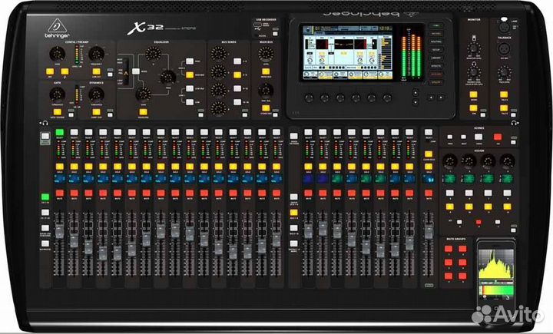Click the Talk Level knob
The height and width of the screenshot is (334, 553).
pyautogui.click(x=504, y=72)
